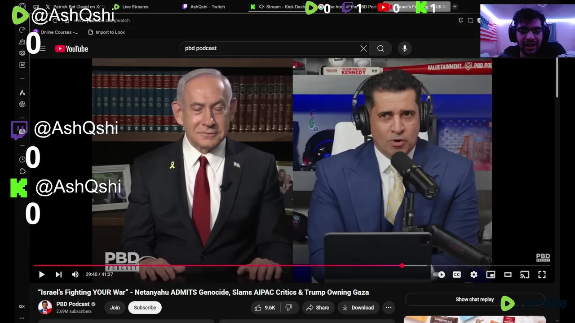Screen dimensions: 575x323
Task: Open a new browser tab
Action: 455,7
